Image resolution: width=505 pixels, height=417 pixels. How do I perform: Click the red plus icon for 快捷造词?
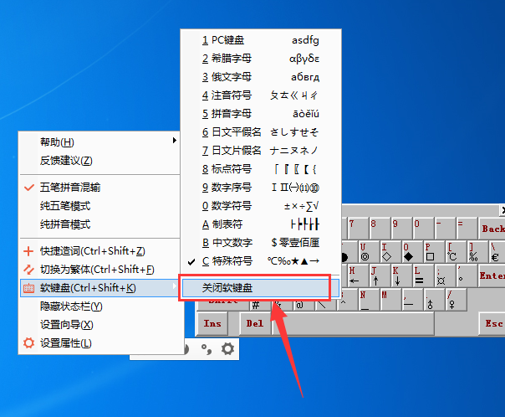point(28,251)
